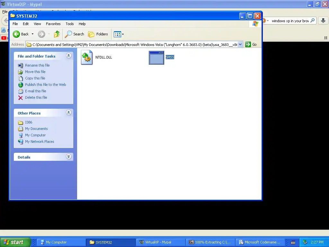This screenshot has width=329, height=247.
Task: Open the File menu in SYSTEM32 window
Action: point(15,24)
